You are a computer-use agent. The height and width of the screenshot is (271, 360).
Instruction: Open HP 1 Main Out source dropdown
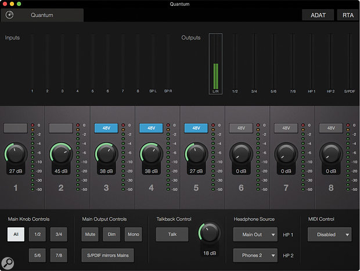255,234
